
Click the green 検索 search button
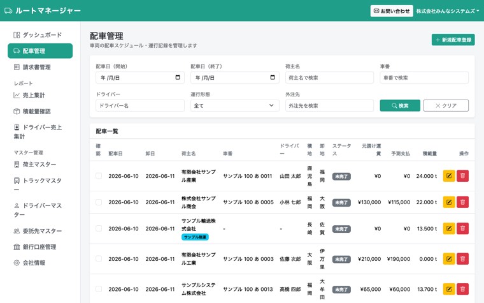[x=400, y=105]
